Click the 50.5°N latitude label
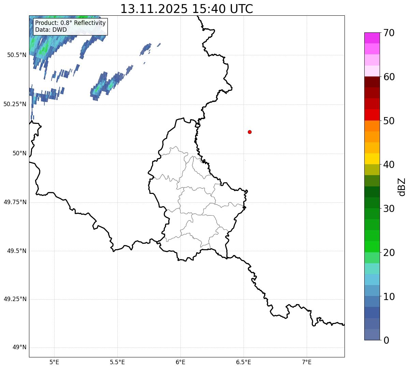 tap(17, 55)
